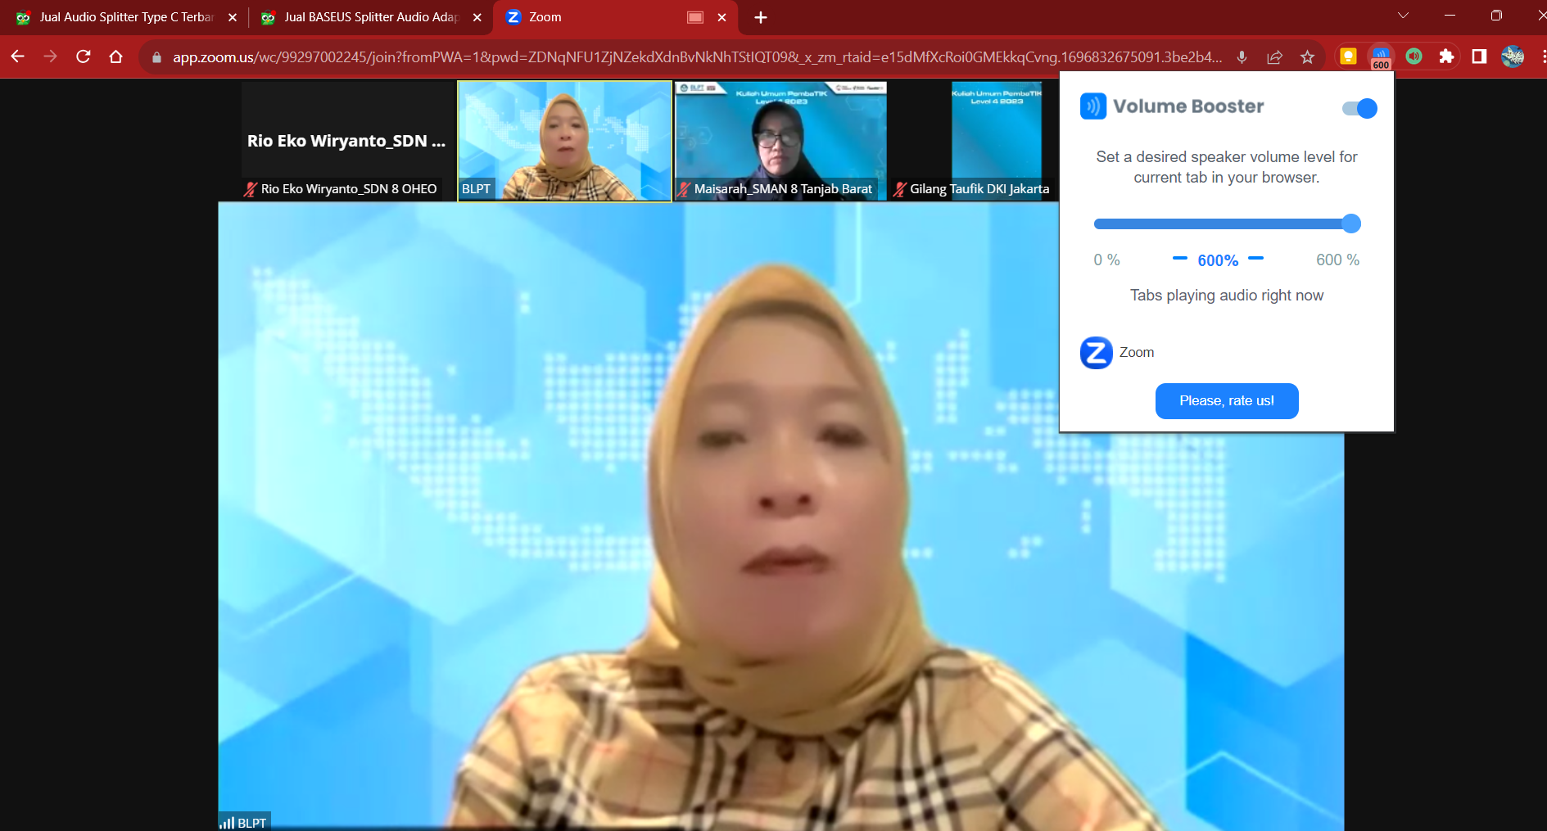1547x831 pixels.
Task: Click the 600 % maximum label
Action: (x=1337, y=260)
